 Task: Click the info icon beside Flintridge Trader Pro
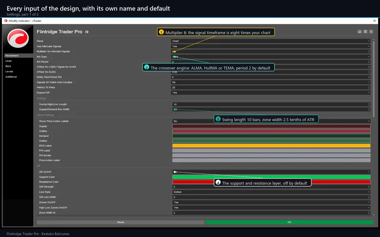point(87,32)
